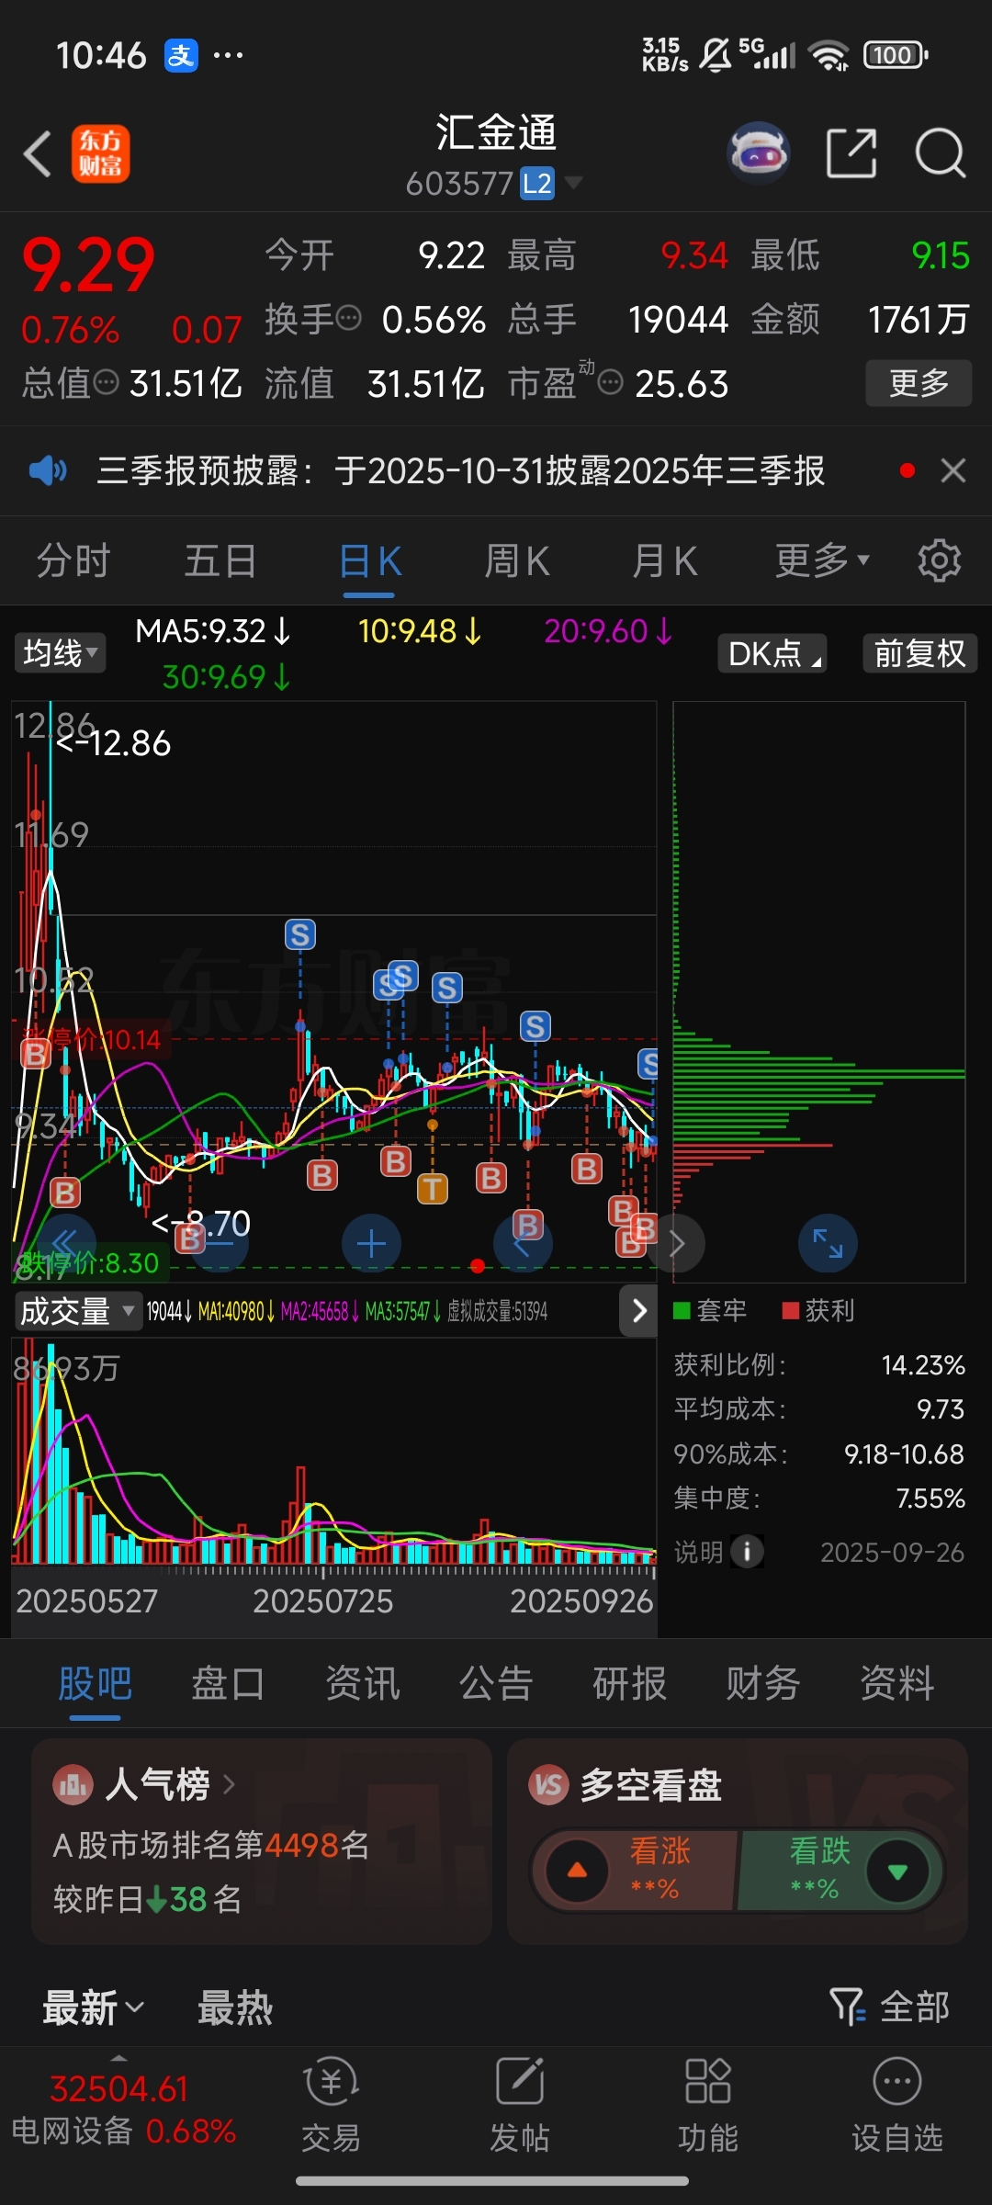Open the 发帖 post icon
Screen dimensions: 992x2205
click(x=520, y=2104)
